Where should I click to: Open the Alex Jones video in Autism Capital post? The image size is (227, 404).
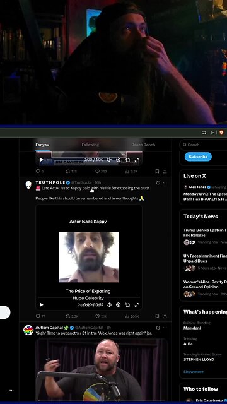(102, 370)
